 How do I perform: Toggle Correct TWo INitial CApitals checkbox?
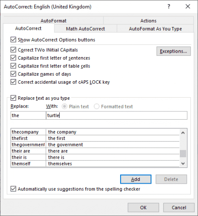point(13,50)
